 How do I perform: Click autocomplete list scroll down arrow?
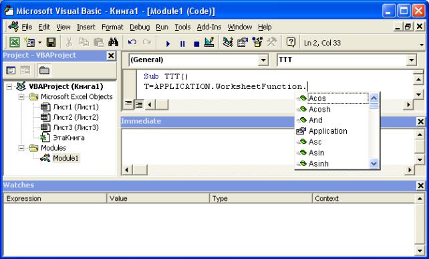[374, 164]
